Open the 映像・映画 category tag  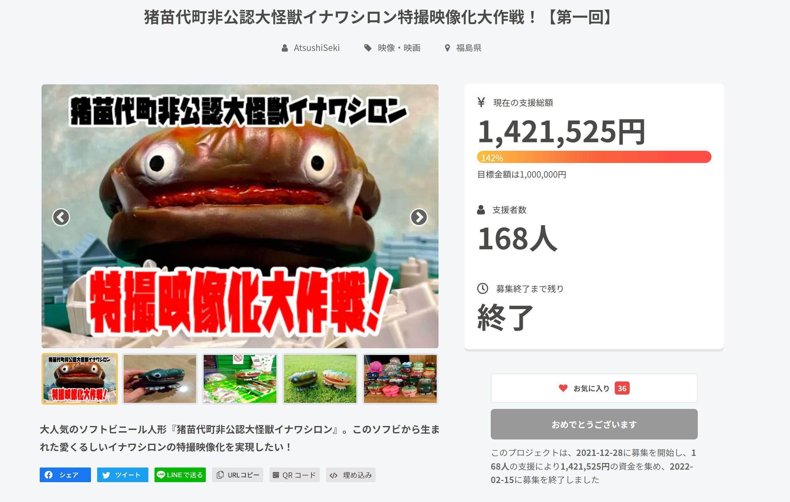click(x=392, y=48)
